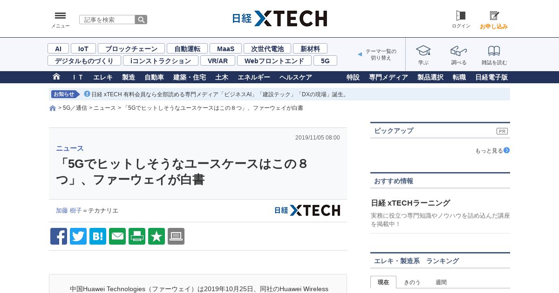The height and width of the screenshot is (293, 559).
Task: Select the VR/AR theme tag
Action: (x=218, y=60)
